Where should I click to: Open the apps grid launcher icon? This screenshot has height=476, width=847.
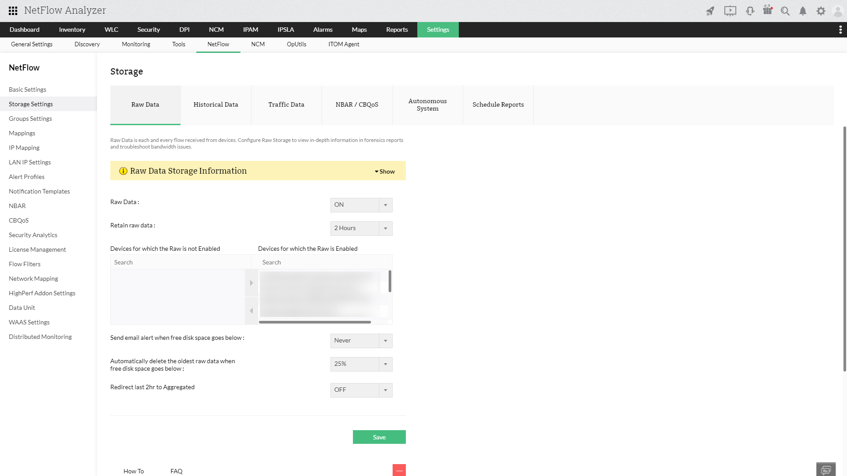(x=13, y=11)
